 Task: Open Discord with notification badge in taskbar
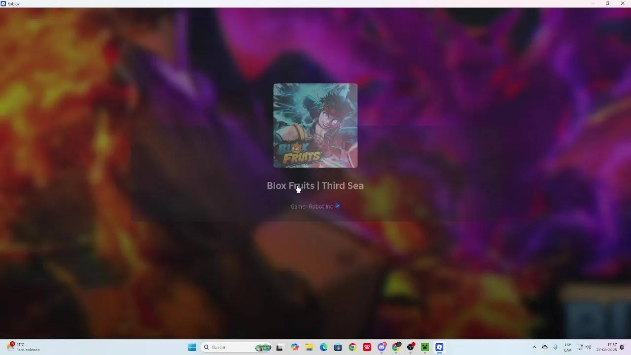[382, 347]
